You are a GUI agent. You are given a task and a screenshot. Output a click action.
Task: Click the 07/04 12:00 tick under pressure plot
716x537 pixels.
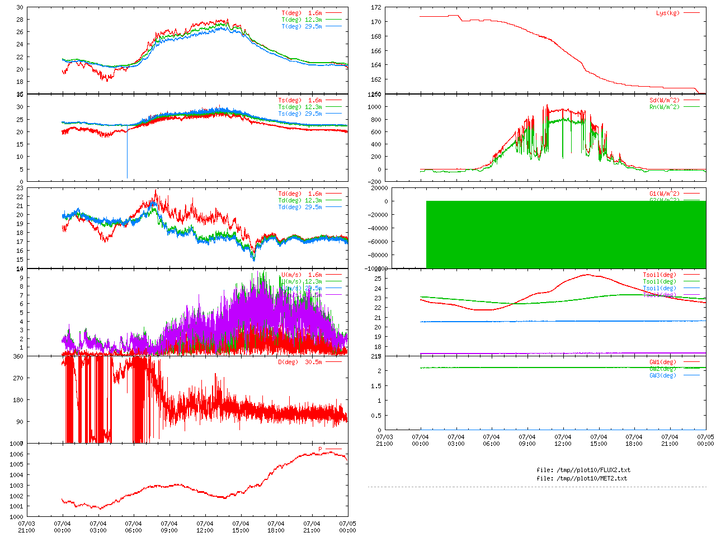(x=205, y=527)
